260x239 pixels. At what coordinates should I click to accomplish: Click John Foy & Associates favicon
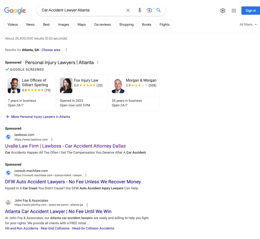click(8, 202)
